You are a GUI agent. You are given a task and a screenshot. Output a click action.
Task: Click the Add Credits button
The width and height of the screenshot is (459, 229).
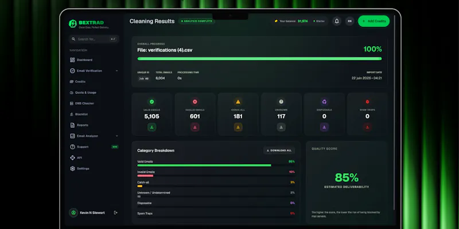tap(374, 21)
